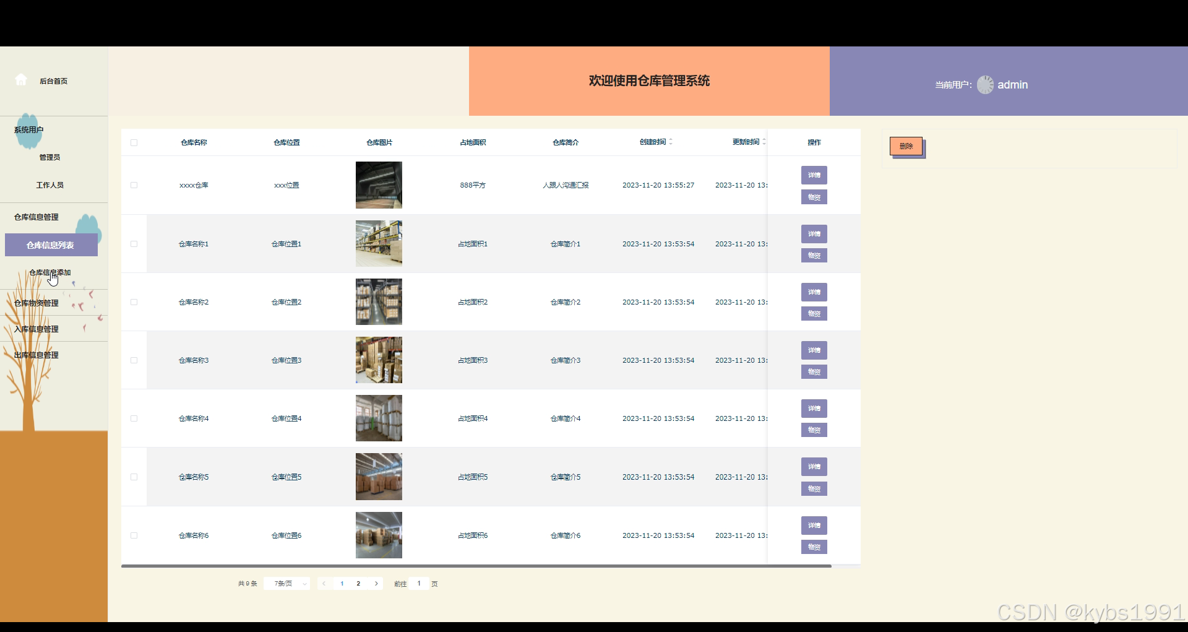The image size is (1188, 632).
Task: Toggle the select-all checkbox in table header
Action: [x=134, y=142]
